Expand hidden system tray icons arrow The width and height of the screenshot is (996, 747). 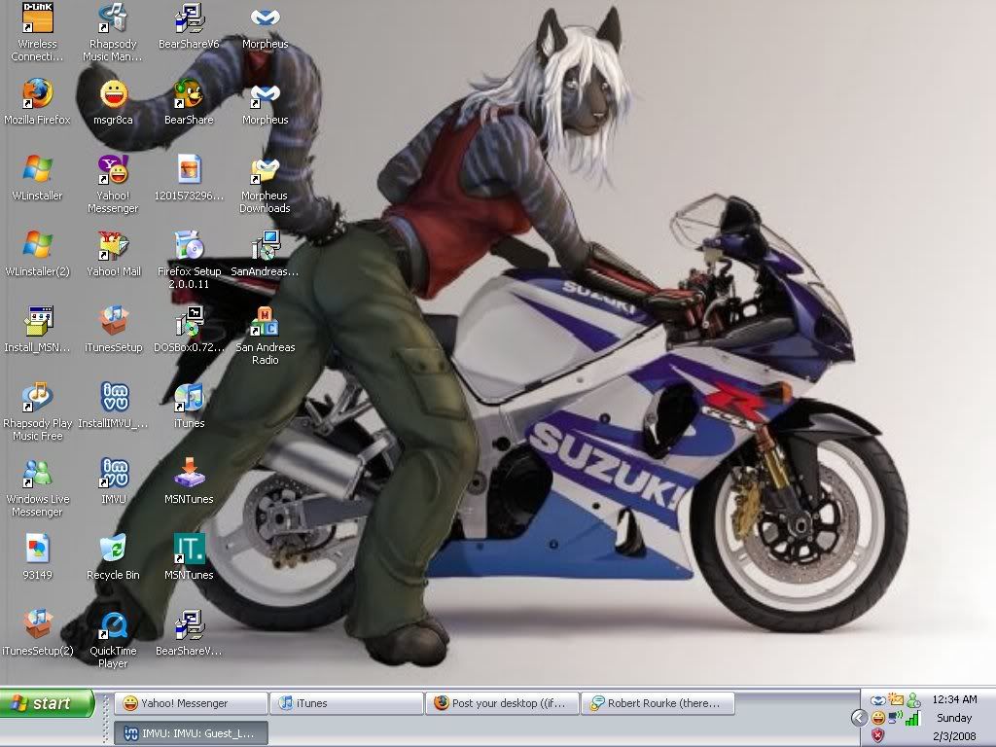[x=859, y=718]
